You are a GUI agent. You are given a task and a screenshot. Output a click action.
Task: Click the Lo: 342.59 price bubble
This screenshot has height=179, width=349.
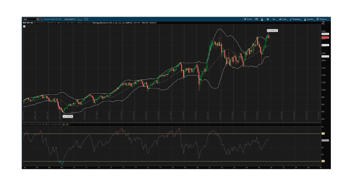[x=68, y=116]
